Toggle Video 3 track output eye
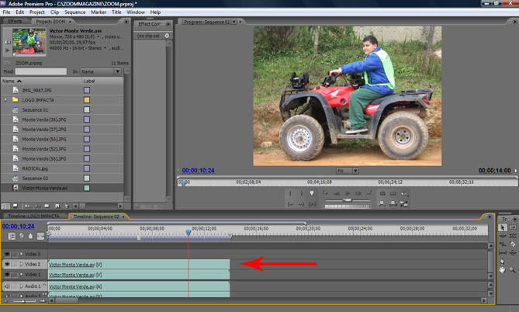 point(8,254)
